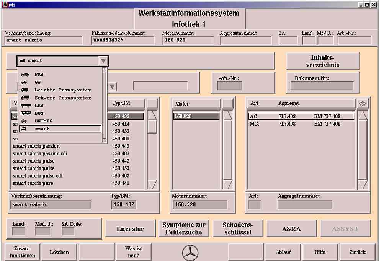Click the Ablauf button
379x261 pixels.
click(x=283, y=252)
